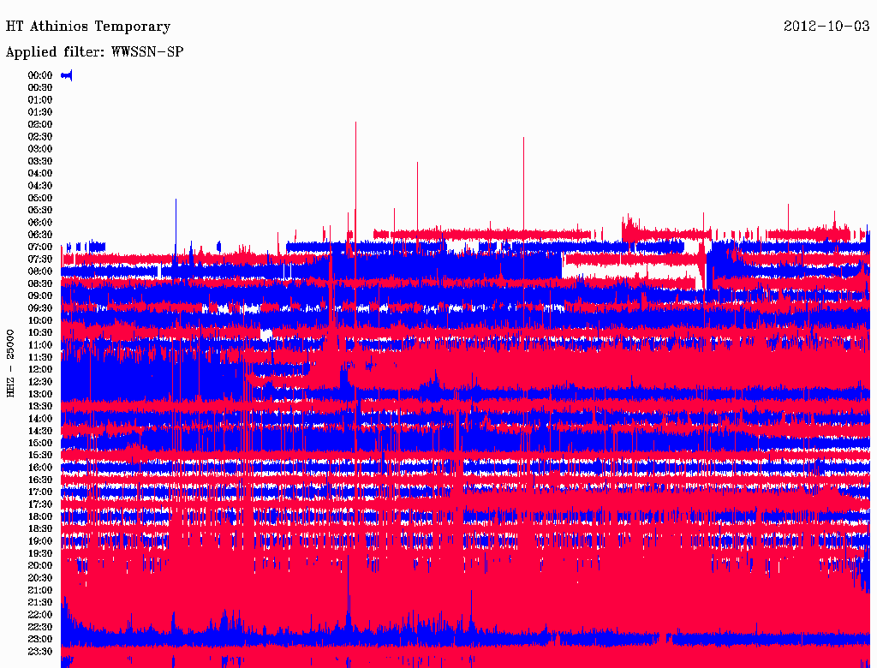The width and height of the screenshot is (877, 668).
Task: Click the 23:30 time label
Action: tap(40, 651)
